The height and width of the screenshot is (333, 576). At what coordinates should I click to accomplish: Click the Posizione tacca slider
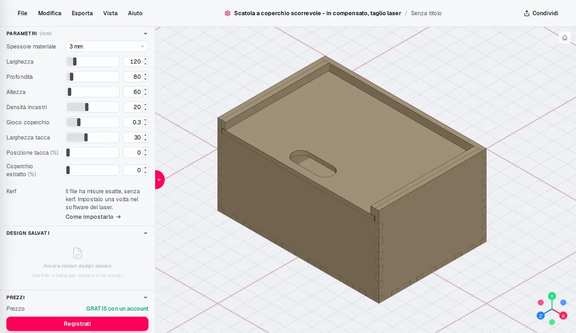click(93, 153)
